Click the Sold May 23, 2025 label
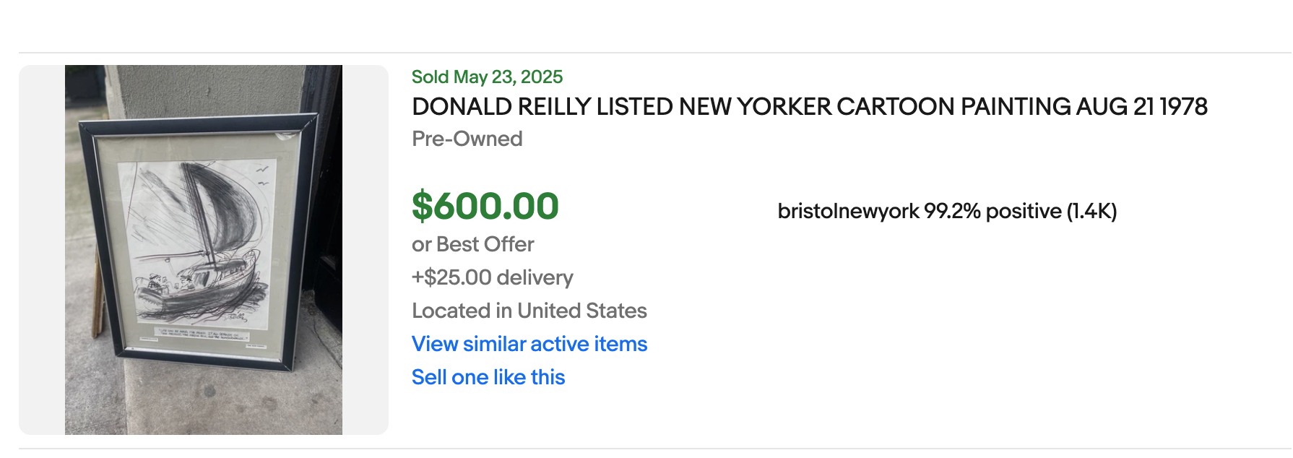1293x458 pixels. pos(487,77)
